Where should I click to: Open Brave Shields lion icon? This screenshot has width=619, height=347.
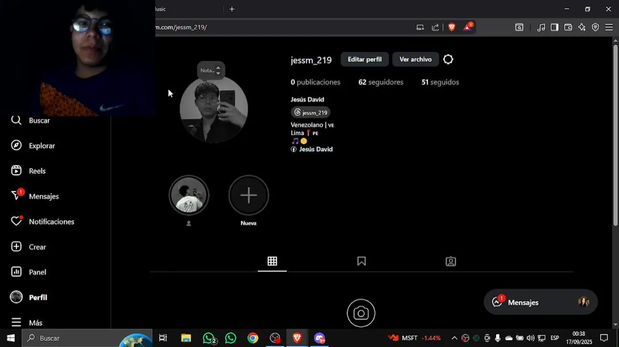pos(452,27)
